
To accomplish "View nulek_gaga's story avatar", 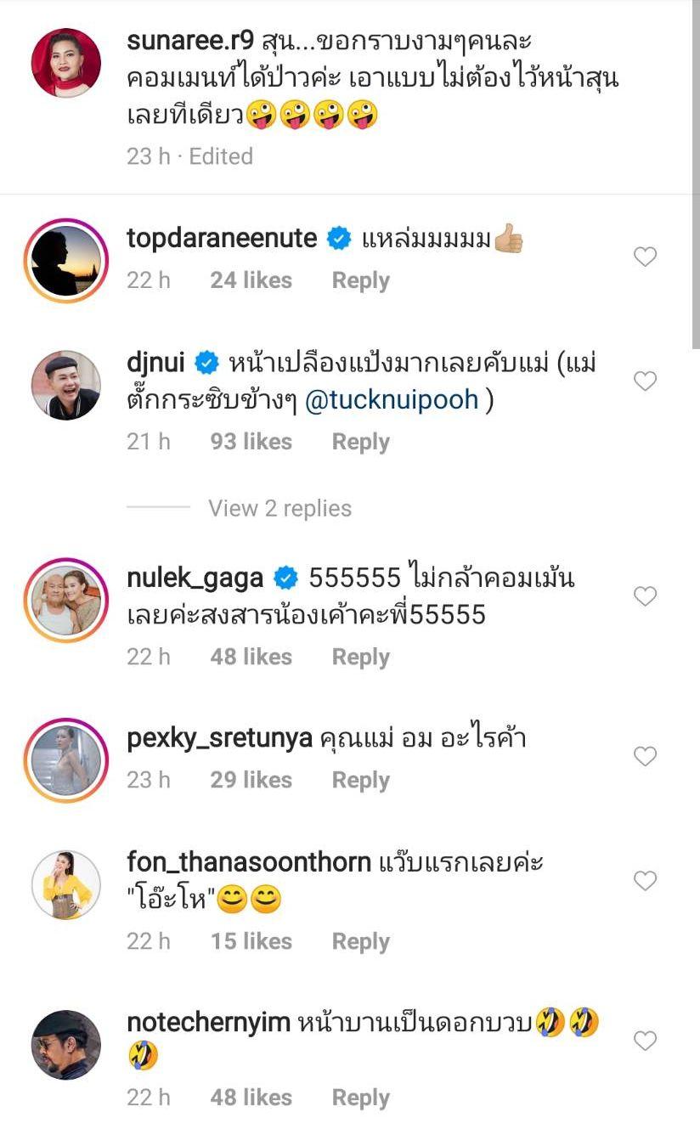I will pyautogui.click(x=66, y=600).
